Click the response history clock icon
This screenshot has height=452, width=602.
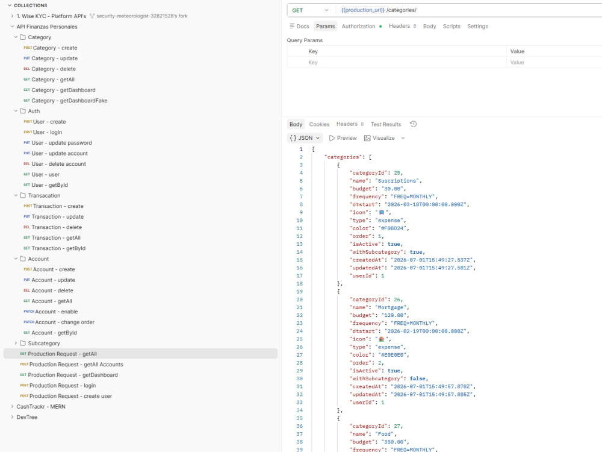pos(413,124)
